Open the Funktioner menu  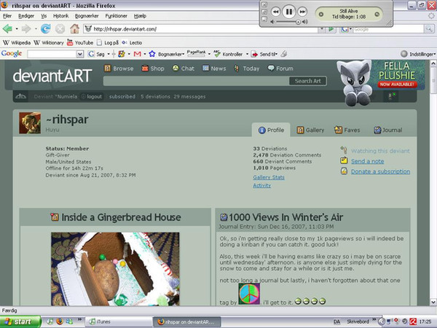click(117, 16)
